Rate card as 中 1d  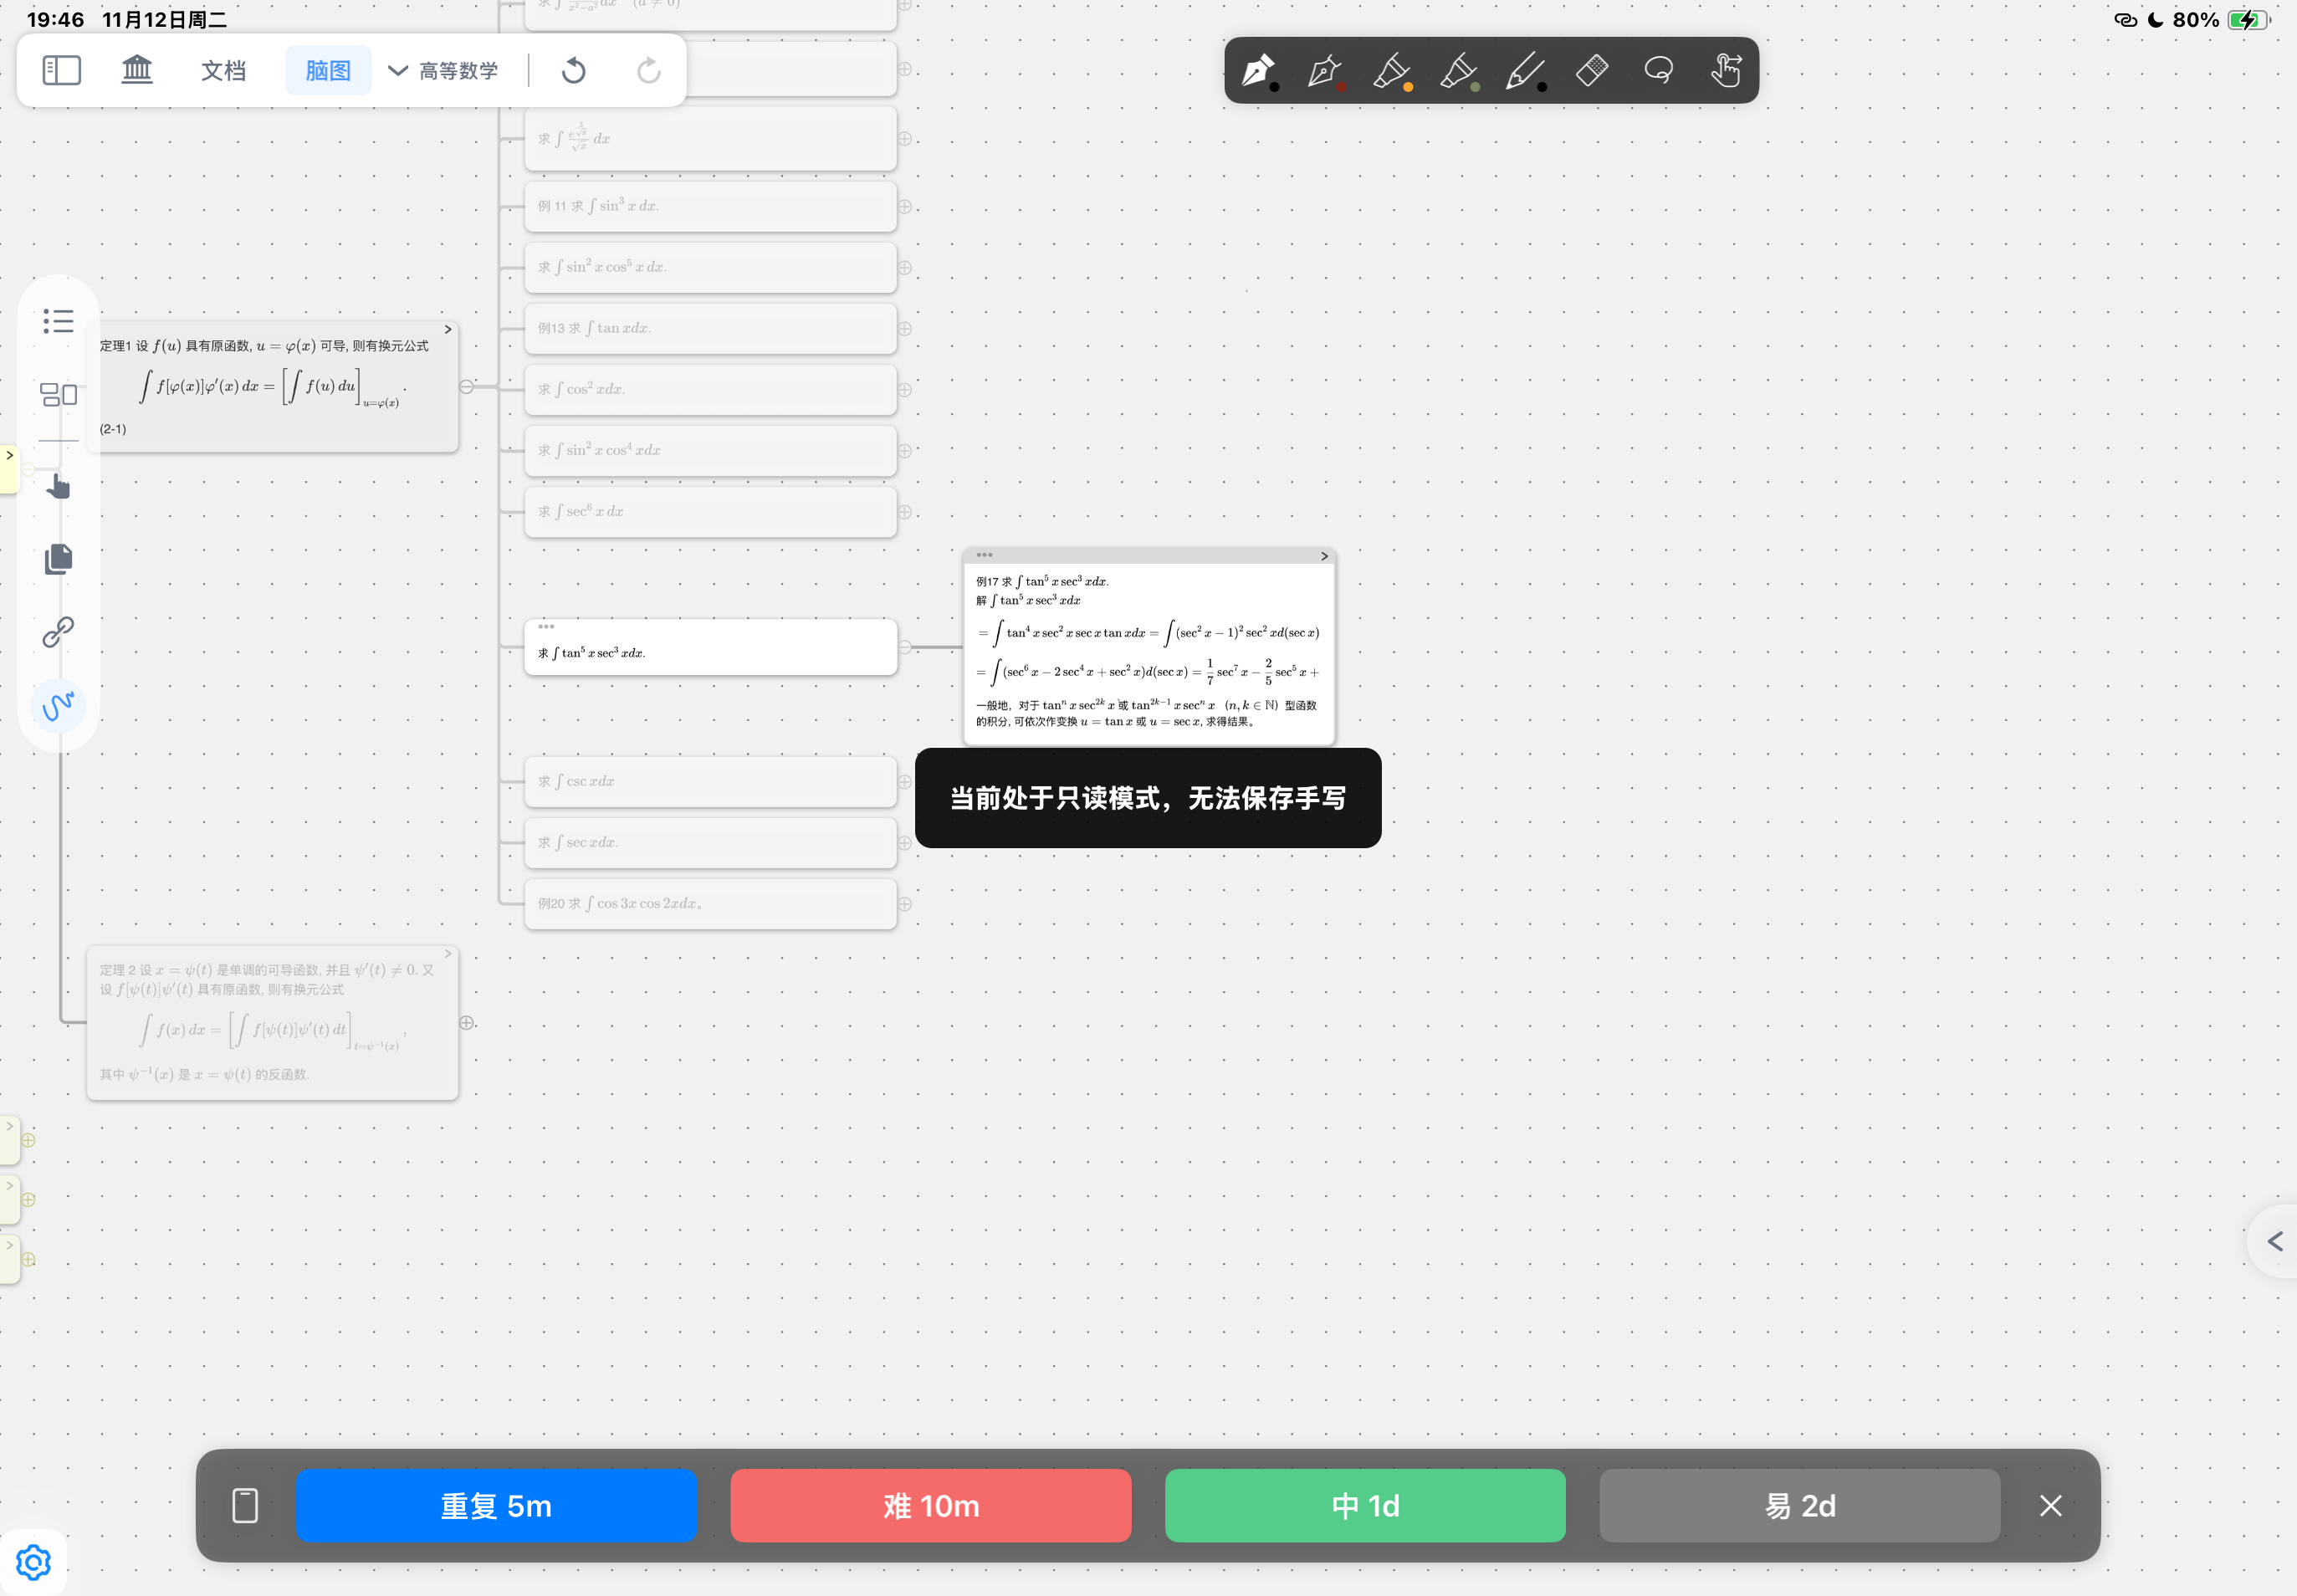pos(1365,1505)
